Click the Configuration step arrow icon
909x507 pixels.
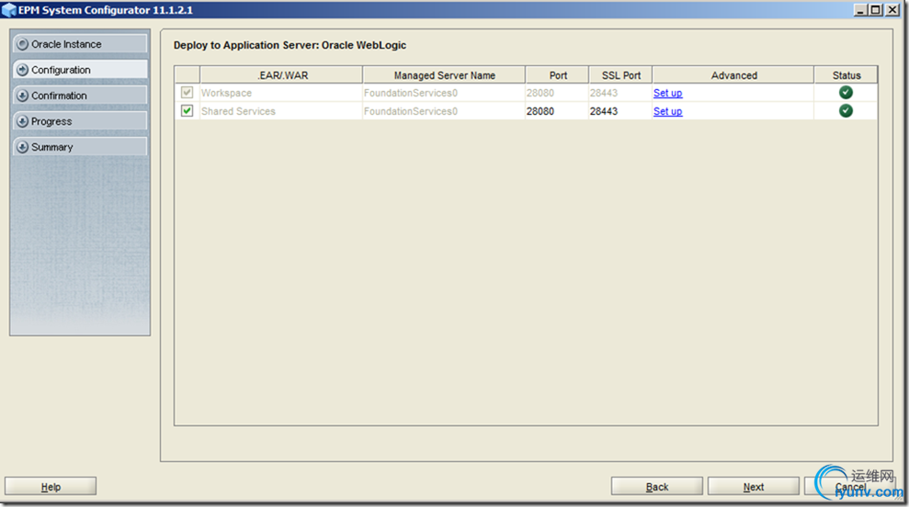click(23, 70)
